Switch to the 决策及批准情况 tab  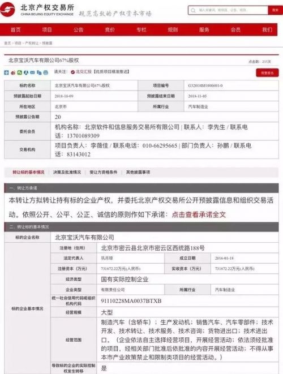(x=67, y=172)
